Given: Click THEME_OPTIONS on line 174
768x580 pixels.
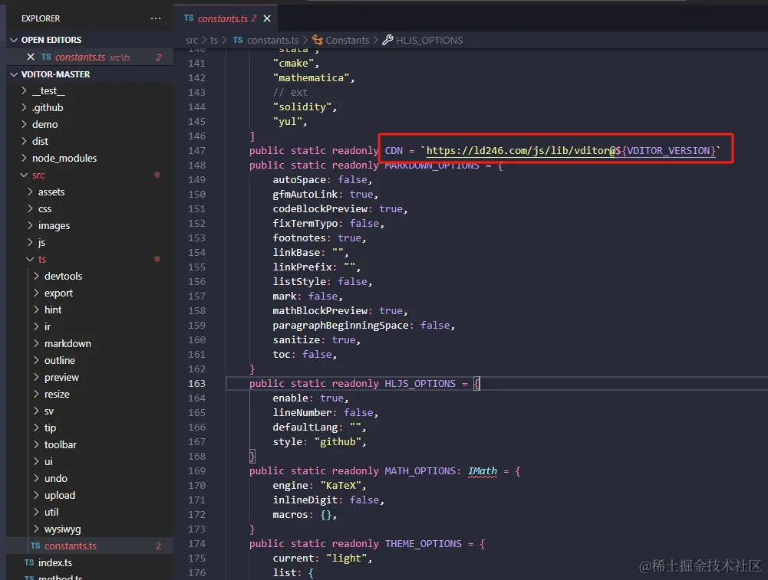Looking at the screenshot, I should point(424,544).
